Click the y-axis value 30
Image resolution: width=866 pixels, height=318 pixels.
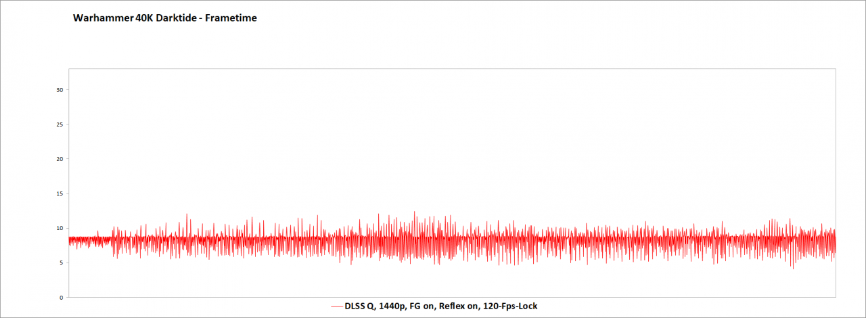tap(60, 90)
